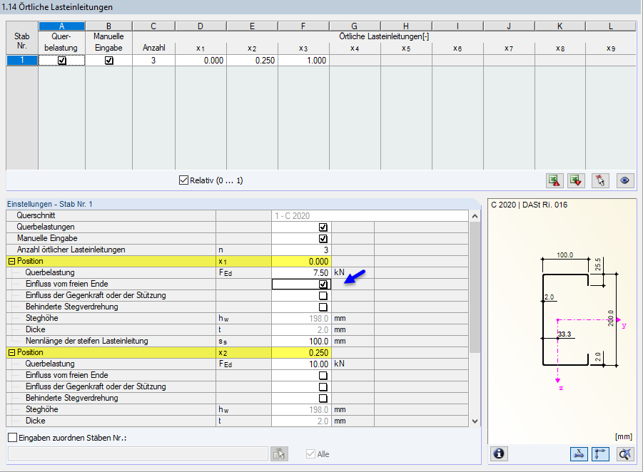Toggle Querbelastungen checkbox in settings
Viewport: 643px width, 472px height.
(x=323, y=227)
